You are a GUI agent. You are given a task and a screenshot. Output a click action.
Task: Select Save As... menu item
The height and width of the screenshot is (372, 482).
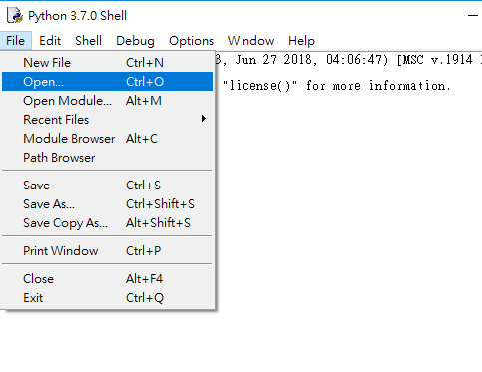107,204
